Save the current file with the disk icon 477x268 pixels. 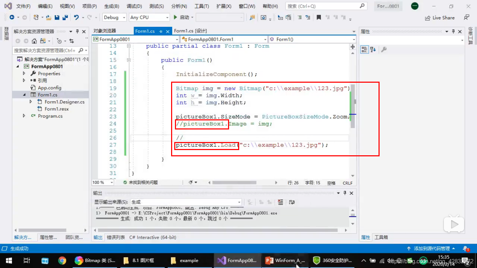click(57, 17)
